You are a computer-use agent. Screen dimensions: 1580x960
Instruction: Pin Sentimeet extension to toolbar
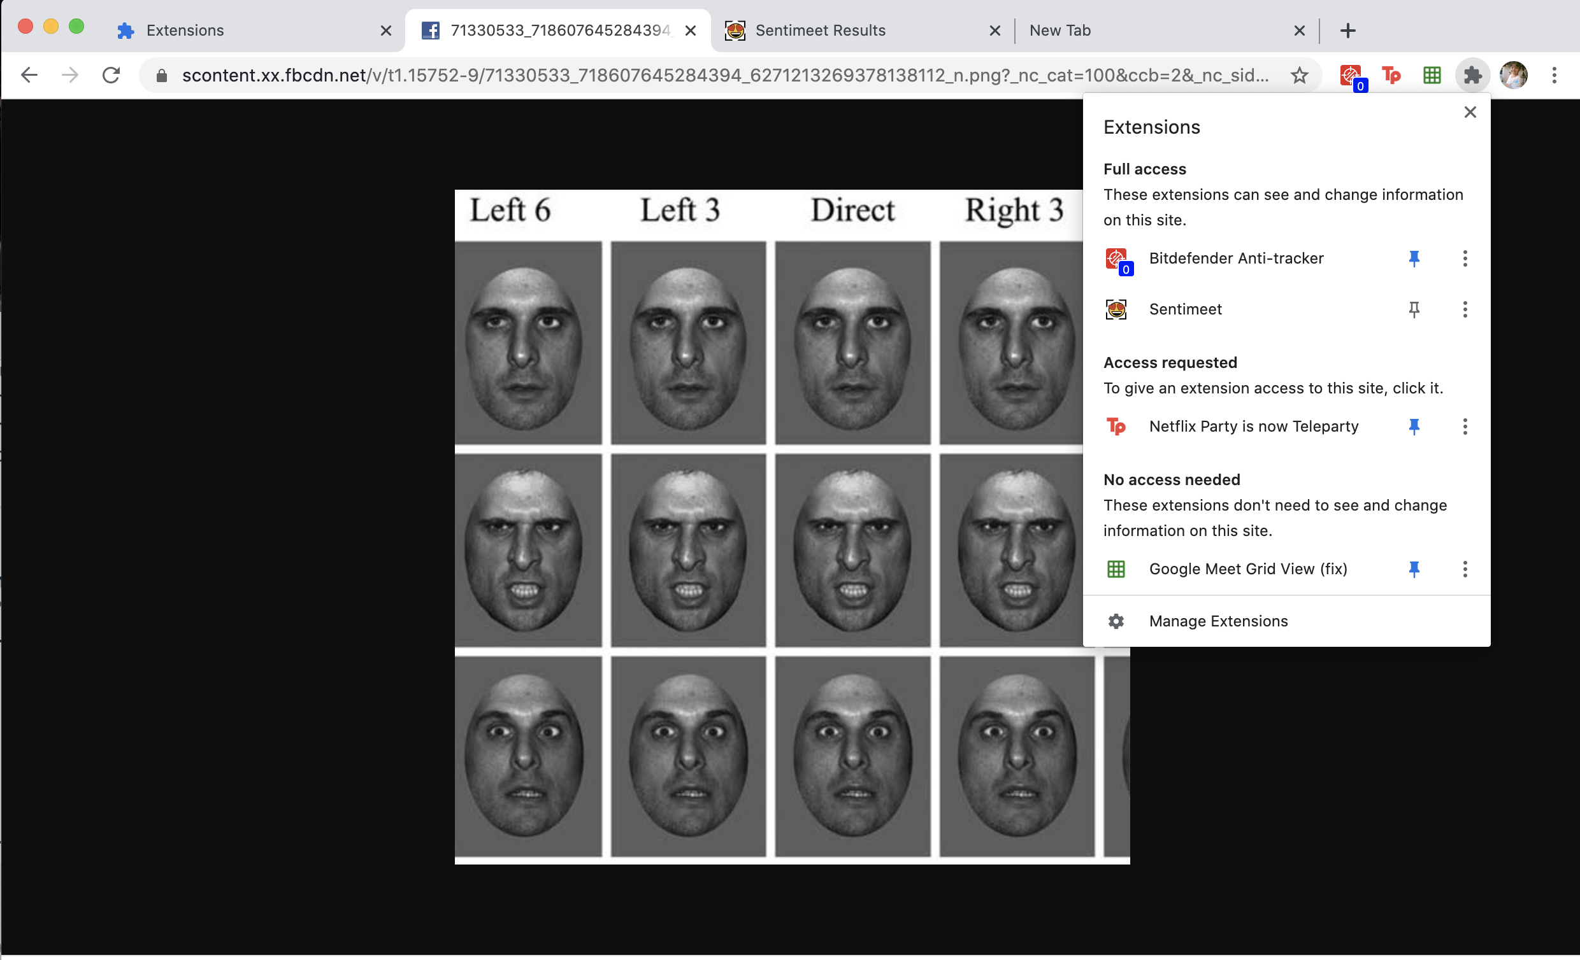pos(1414,309)
